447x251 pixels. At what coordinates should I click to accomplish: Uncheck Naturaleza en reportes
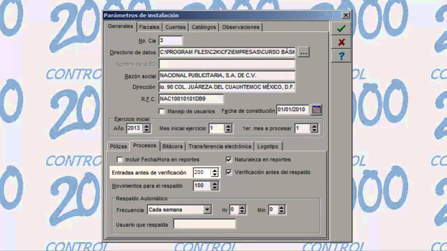[x=229, y=160]
